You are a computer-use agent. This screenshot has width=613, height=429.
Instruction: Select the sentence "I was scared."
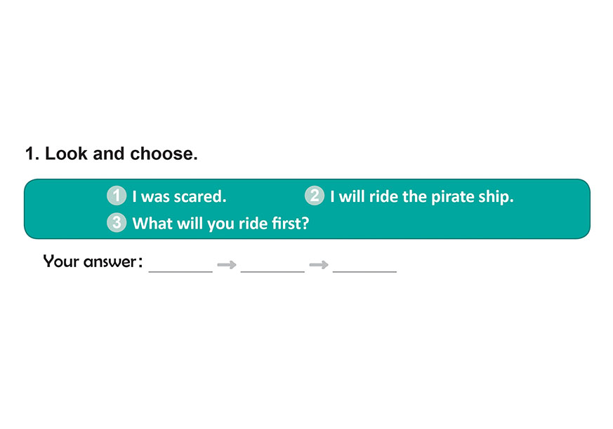click(179, 197)
